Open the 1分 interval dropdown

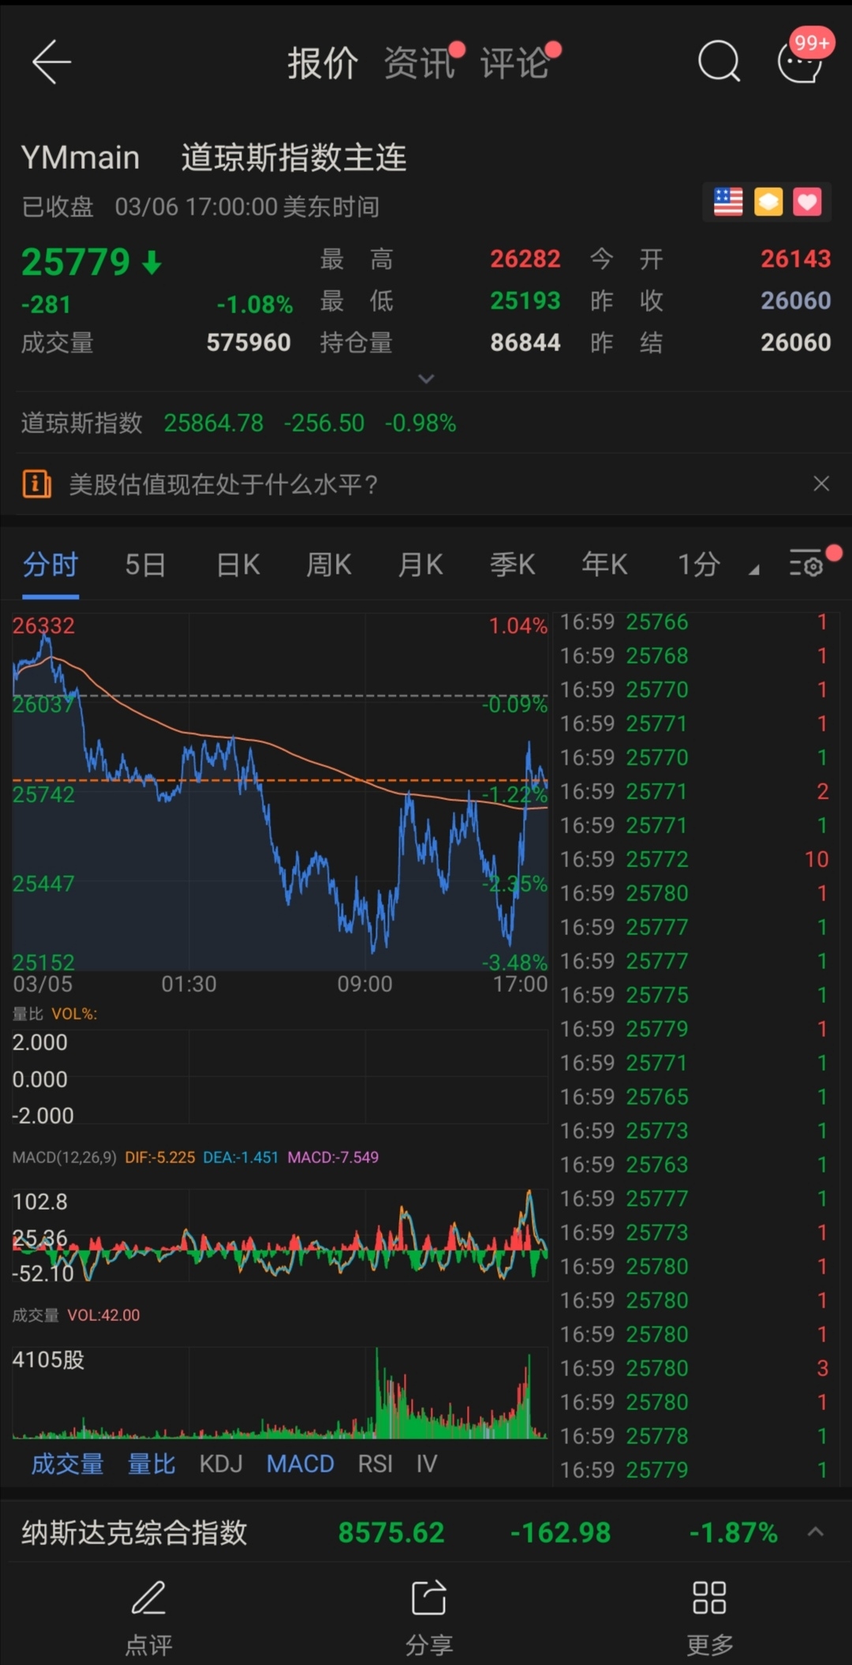[x=718, y=565]
